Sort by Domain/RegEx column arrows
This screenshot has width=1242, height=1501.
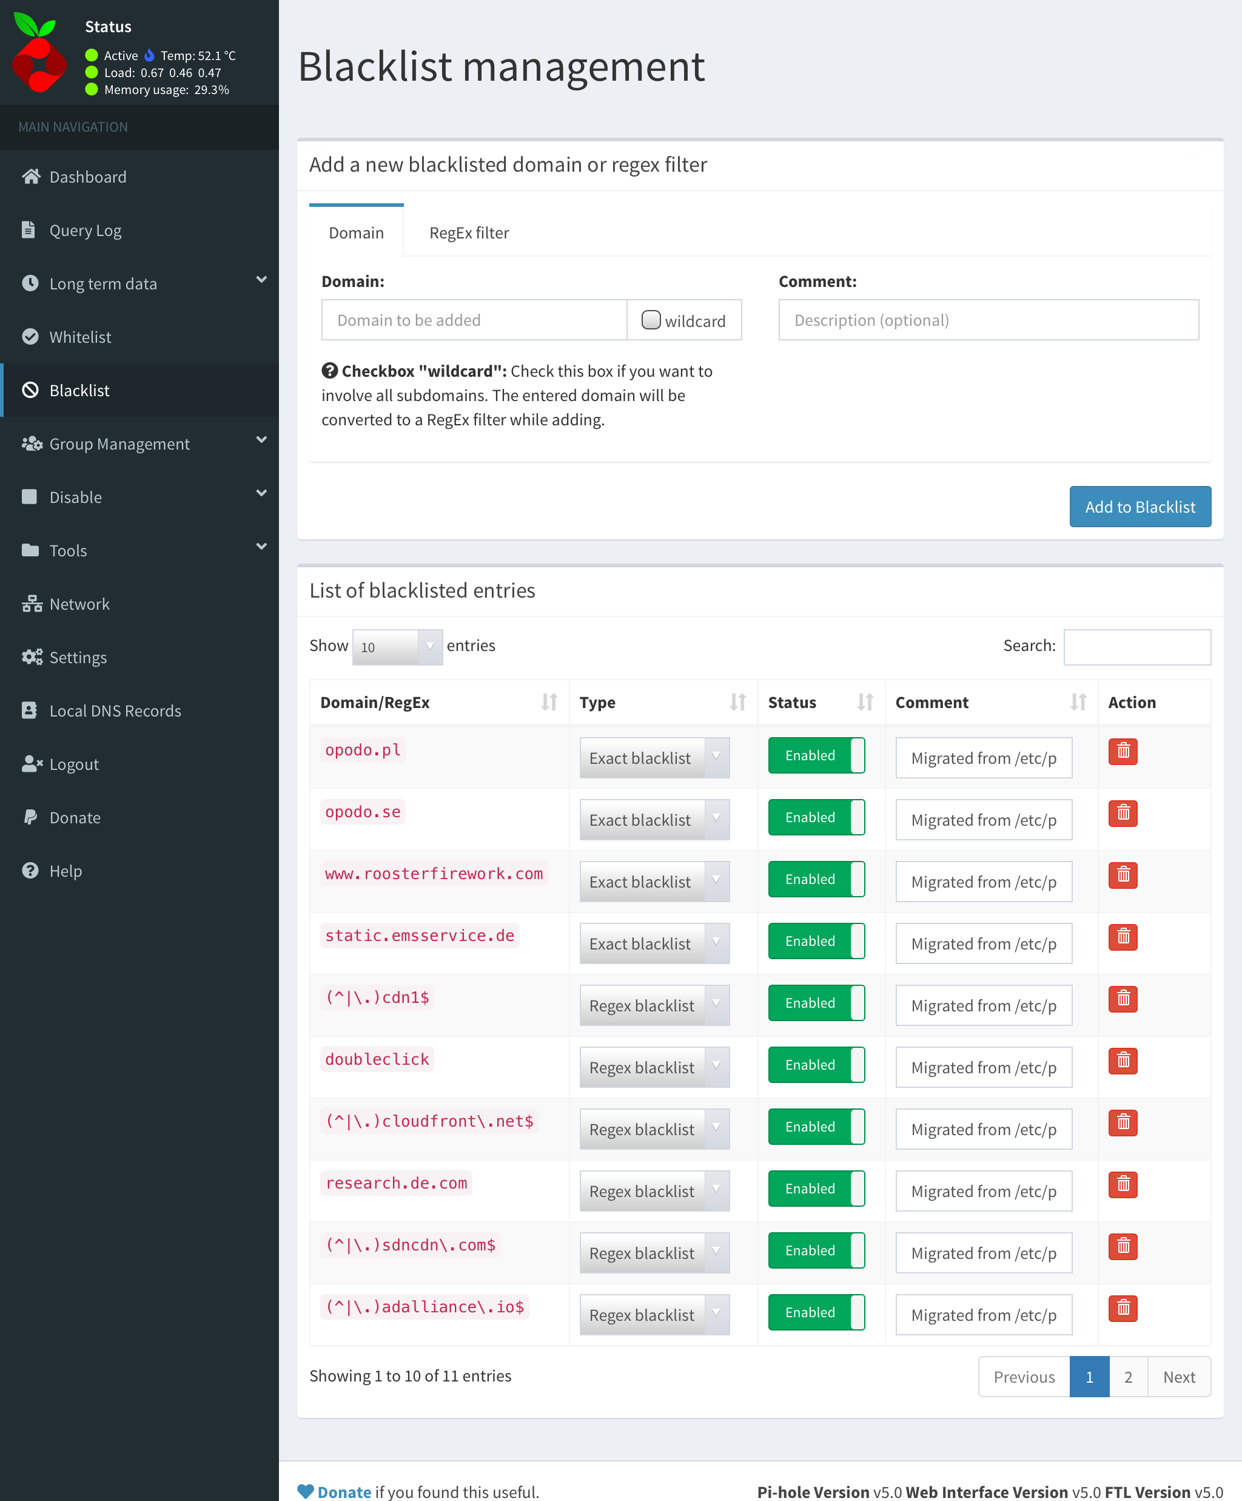point(549,703)
